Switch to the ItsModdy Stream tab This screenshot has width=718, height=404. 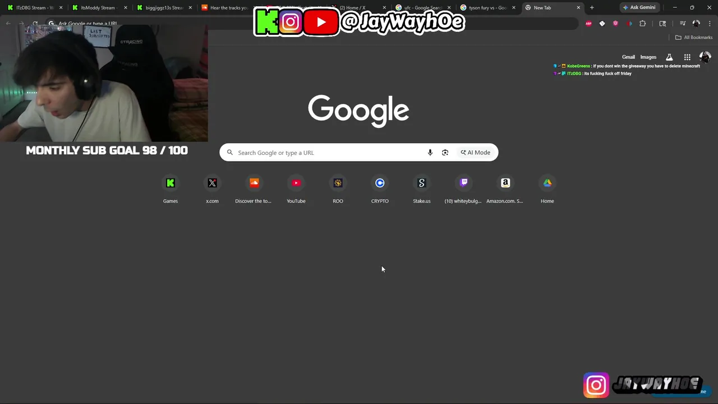click(x=99, y=8)
